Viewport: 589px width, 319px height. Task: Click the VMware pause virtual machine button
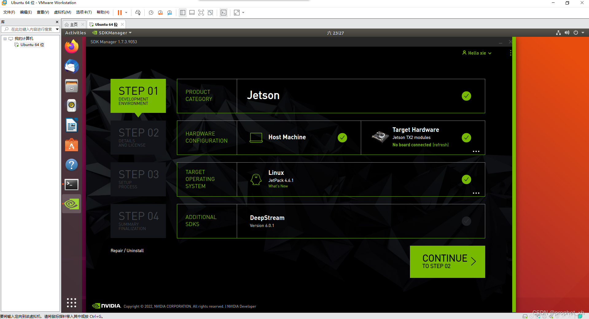tap(120, 13)
